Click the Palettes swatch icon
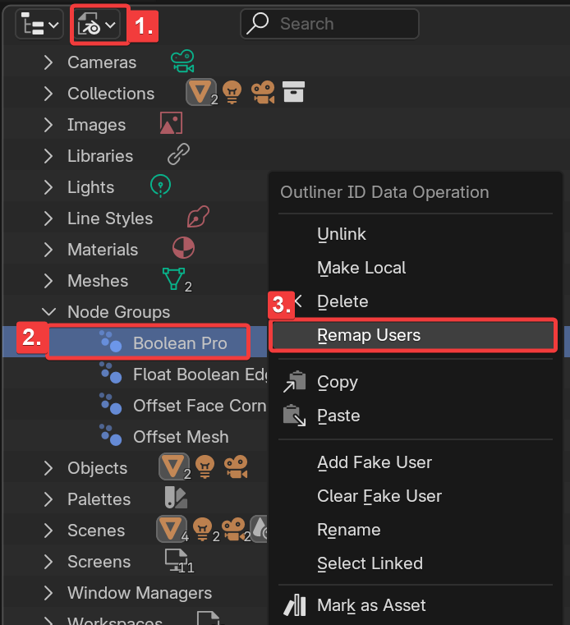The image size is (570, 625). pyautogui.click(x=176, y=498)
